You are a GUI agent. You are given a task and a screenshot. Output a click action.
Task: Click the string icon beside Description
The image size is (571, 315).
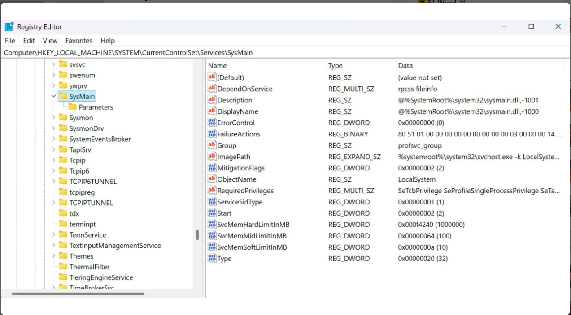(212, 100)
